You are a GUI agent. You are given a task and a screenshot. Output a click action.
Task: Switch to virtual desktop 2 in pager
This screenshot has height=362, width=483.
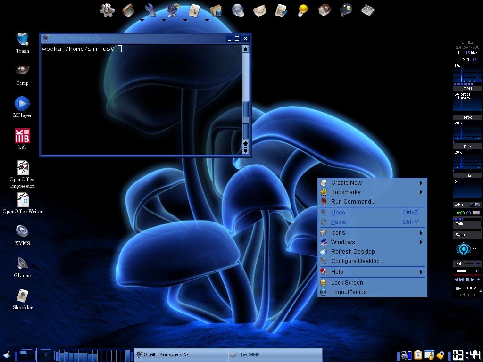46,354
